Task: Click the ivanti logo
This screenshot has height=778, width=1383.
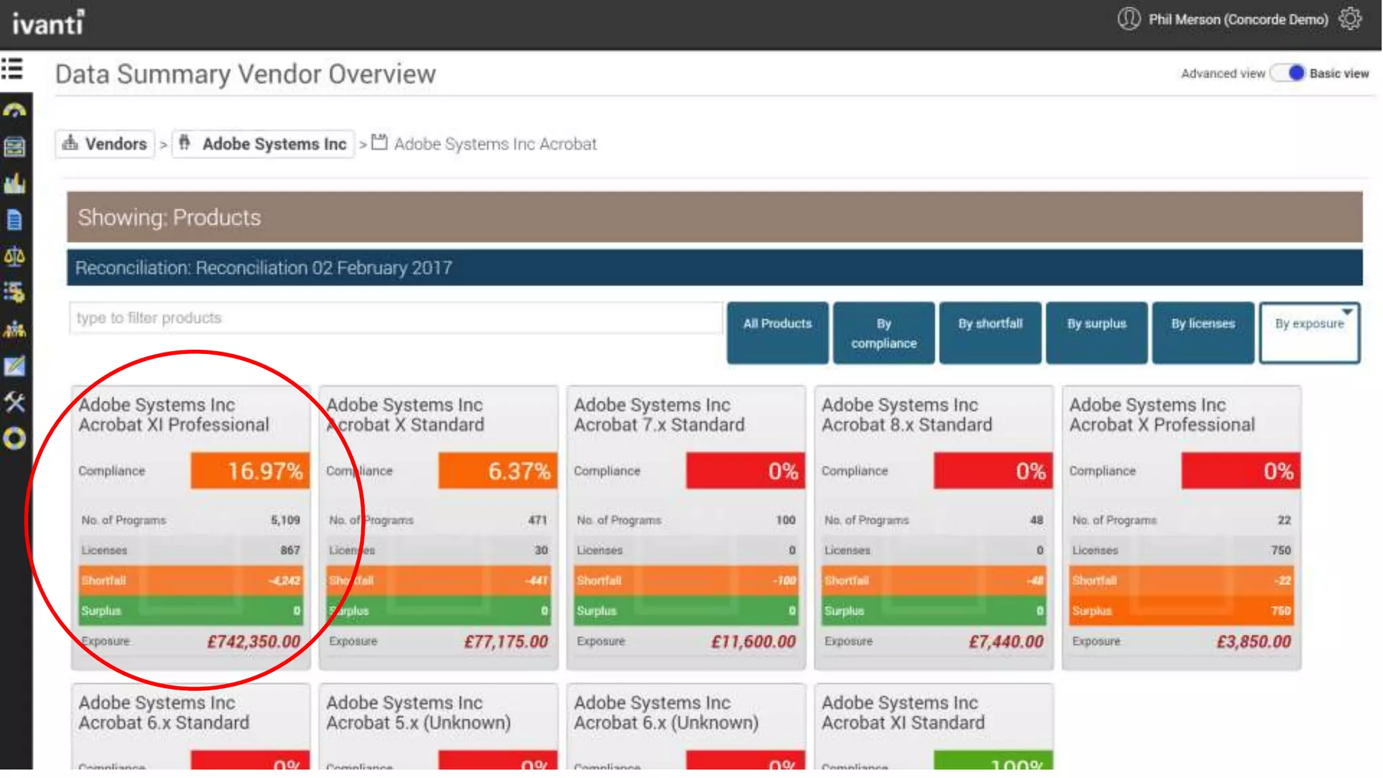Action: pos(49,23)
